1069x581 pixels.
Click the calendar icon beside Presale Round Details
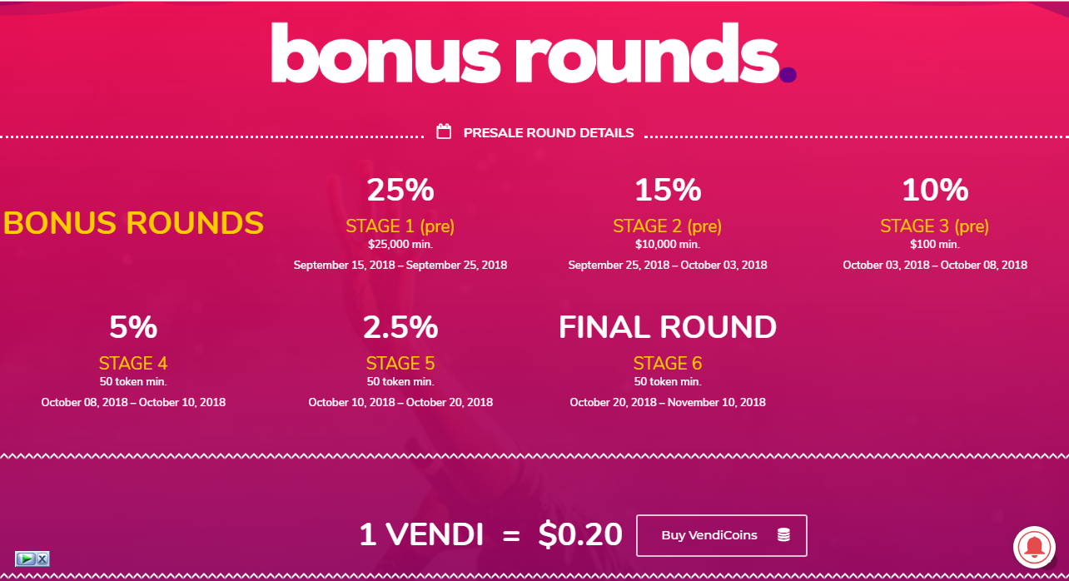point(444,132)
